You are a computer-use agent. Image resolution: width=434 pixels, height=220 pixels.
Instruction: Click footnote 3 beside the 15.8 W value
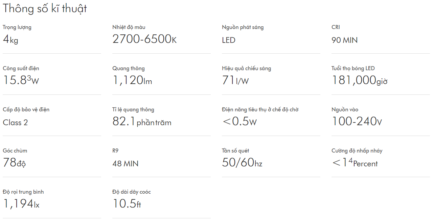click(29, 78)
